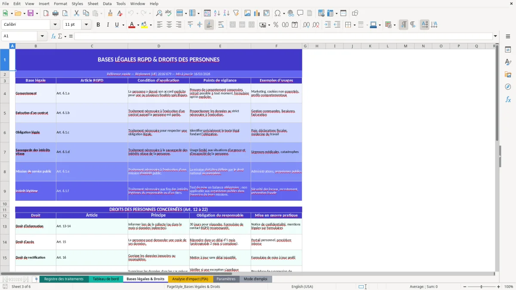Expand the Name Box dropdown arrow
The image size is (516, 290).
(42, 36)
